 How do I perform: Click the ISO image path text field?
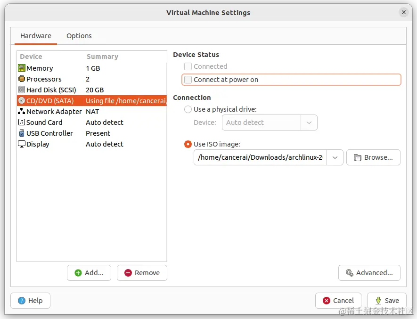click(260, 157)
